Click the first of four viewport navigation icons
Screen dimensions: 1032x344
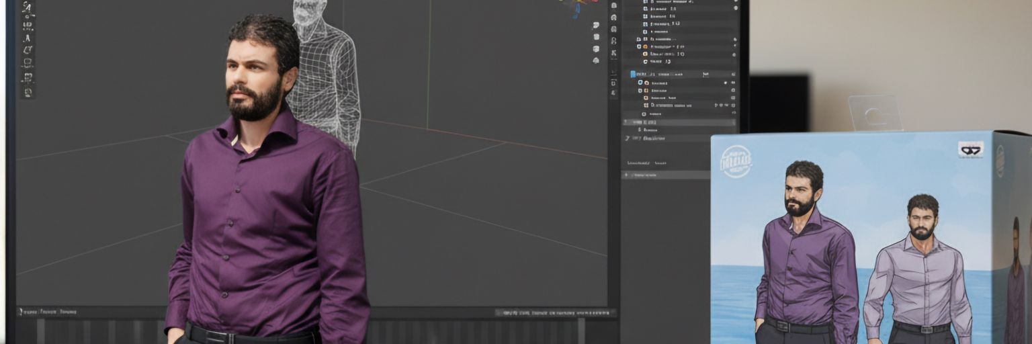[596, 25]
